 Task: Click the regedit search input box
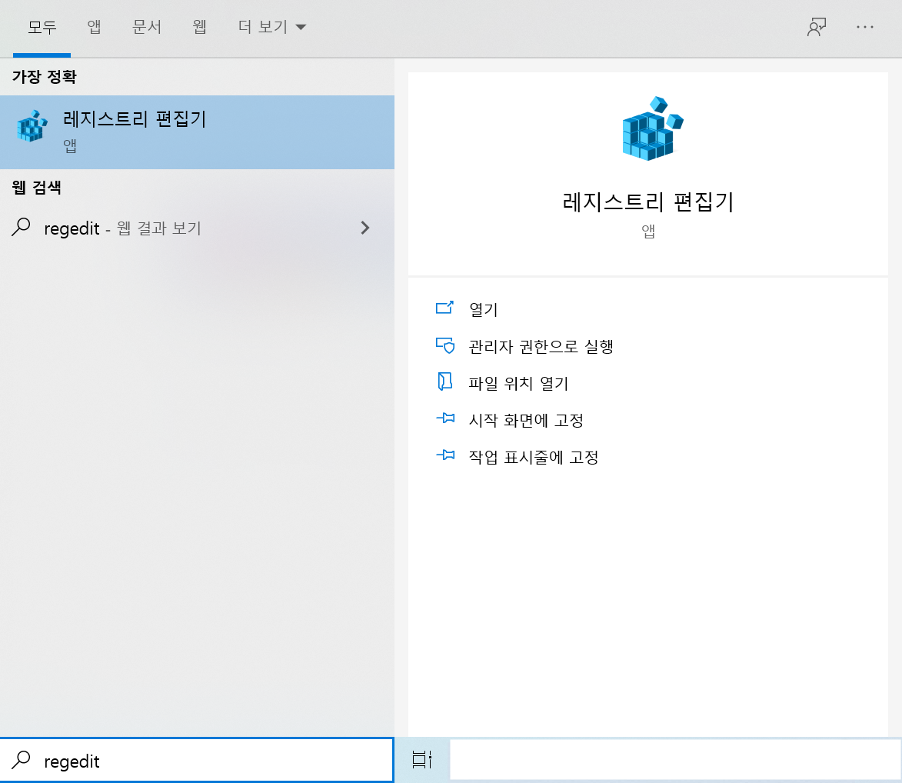(197, 761)
